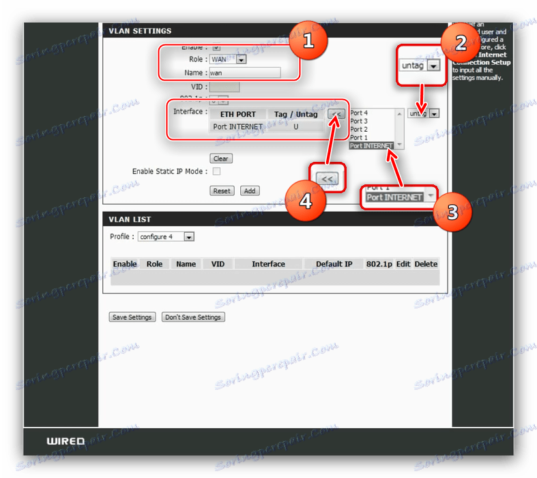Click the Edit column header
The height and width of the screenshot is (478, 537).
(x=403, y=264)
